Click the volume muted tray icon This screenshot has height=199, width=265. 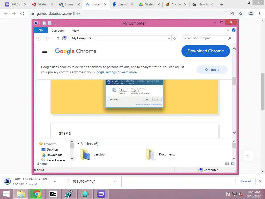coord(240,194)
